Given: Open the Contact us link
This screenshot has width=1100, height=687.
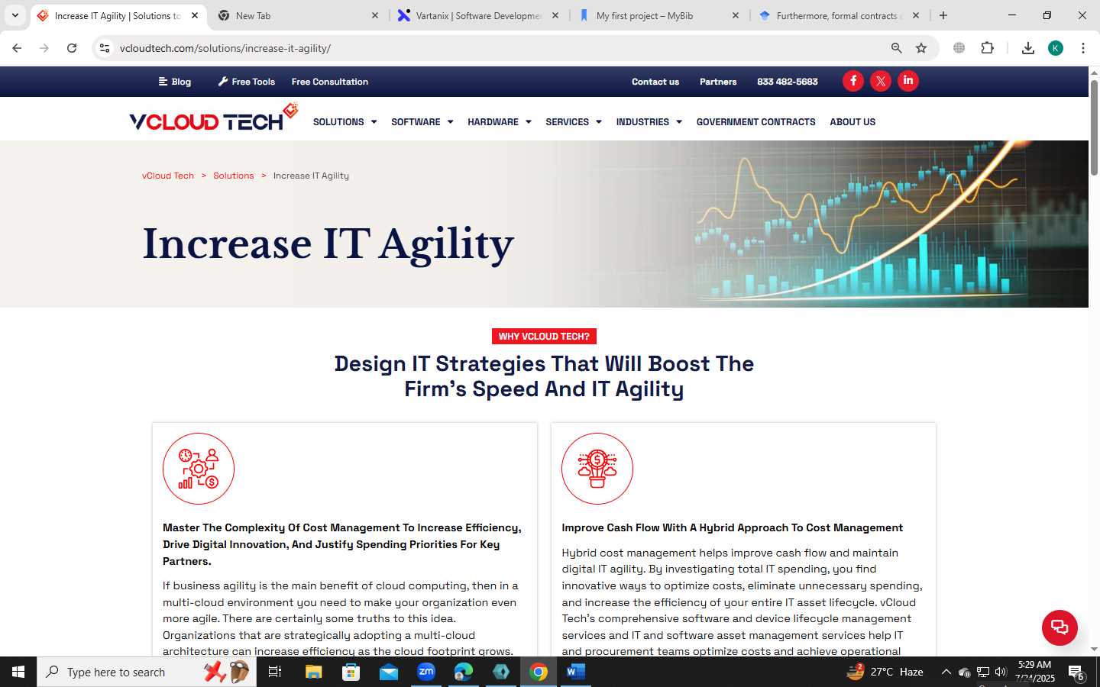Looking at the screenshot, I should [655, 82].
